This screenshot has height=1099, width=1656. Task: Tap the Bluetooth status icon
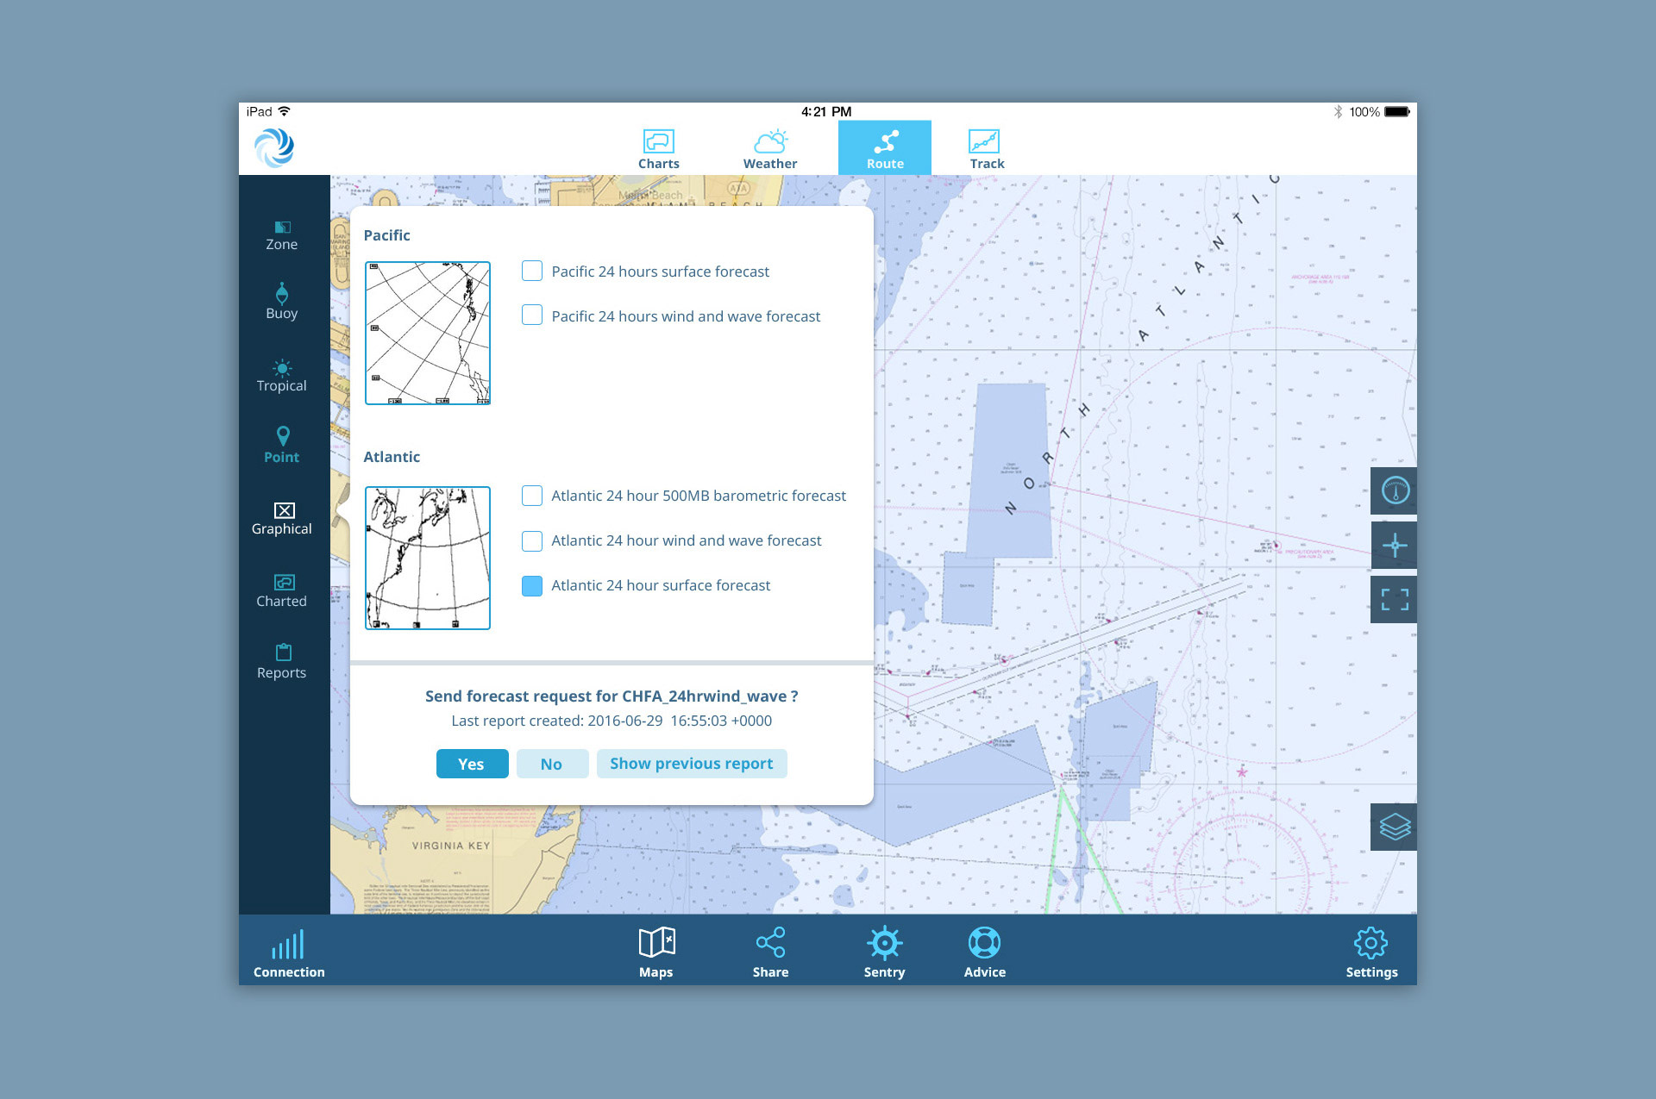pyautogui.click(x=1338, y=111)
